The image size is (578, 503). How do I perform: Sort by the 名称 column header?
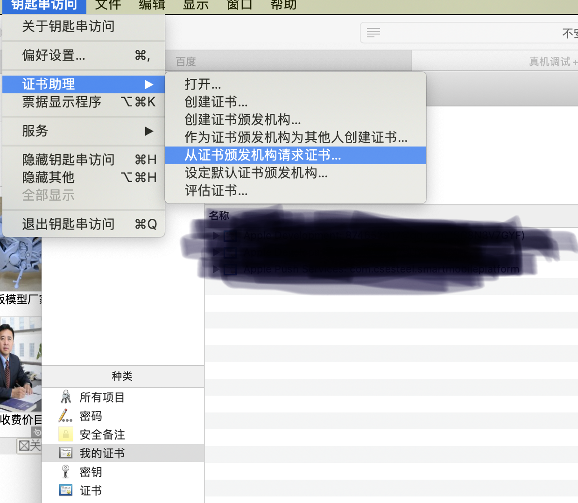219,216
